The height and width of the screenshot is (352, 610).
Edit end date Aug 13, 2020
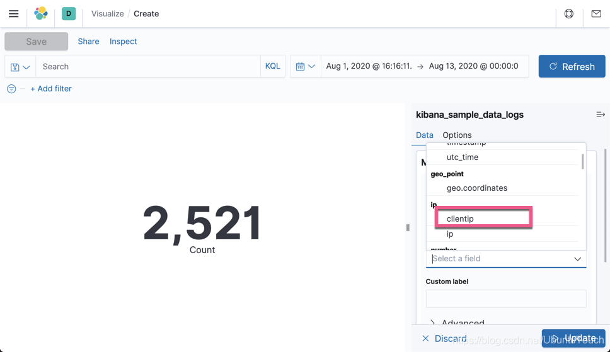tap(473, 66)
